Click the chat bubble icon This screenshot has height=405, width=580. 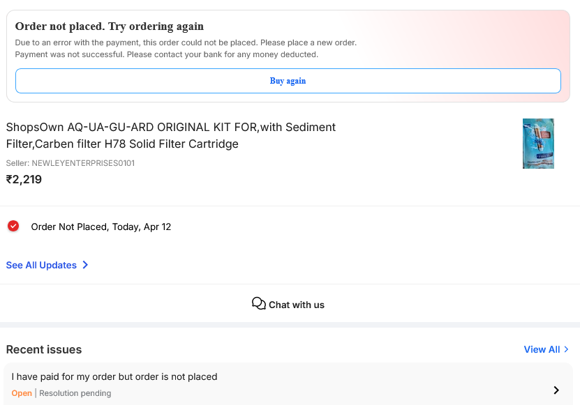click(x=258, y=303)
